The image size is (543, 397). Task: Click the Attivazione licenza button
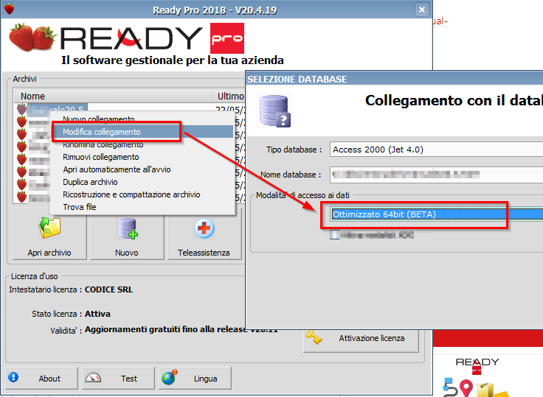361,340
